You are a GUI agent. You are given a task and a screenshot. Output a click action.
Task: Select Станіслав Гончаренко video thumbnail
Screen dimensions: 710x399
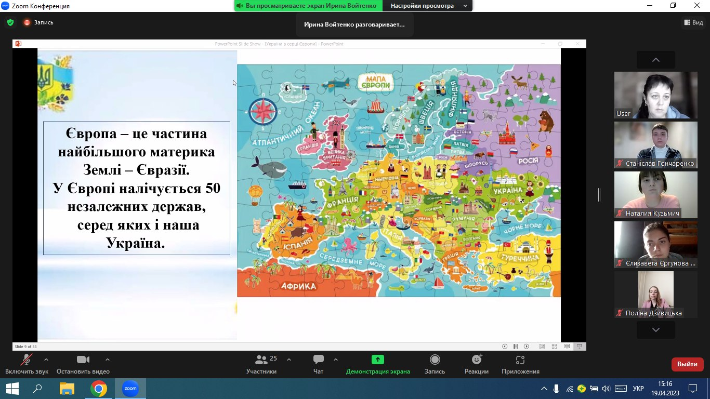655,144
